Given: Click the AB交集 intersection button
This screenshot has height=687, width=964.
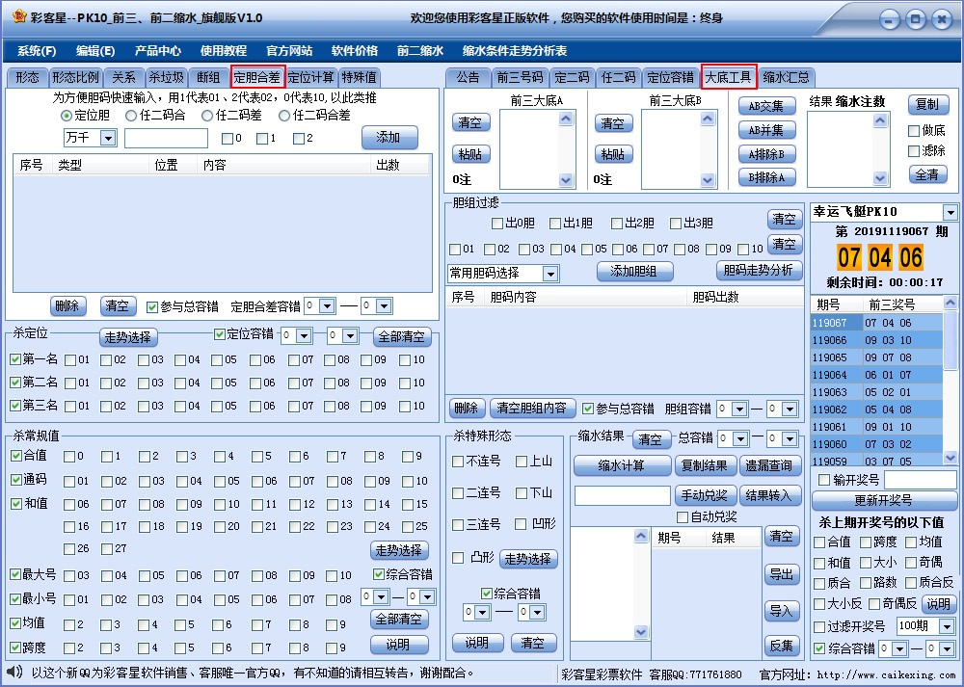Looking at the screenshot, I should [x=765, y=106].
